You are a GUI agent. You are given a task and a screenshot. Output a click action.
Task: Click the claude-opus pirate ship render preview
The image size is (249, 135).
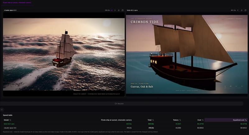tap(64, 54)
